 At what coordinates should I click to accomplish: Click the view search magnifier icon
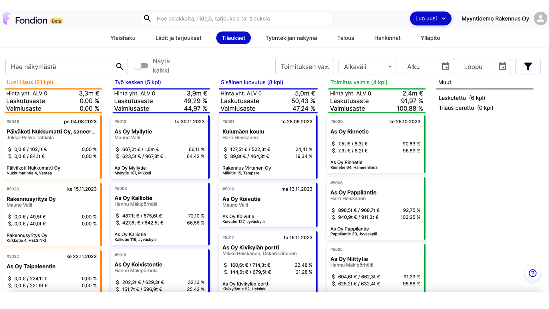[x=120, y=67]
